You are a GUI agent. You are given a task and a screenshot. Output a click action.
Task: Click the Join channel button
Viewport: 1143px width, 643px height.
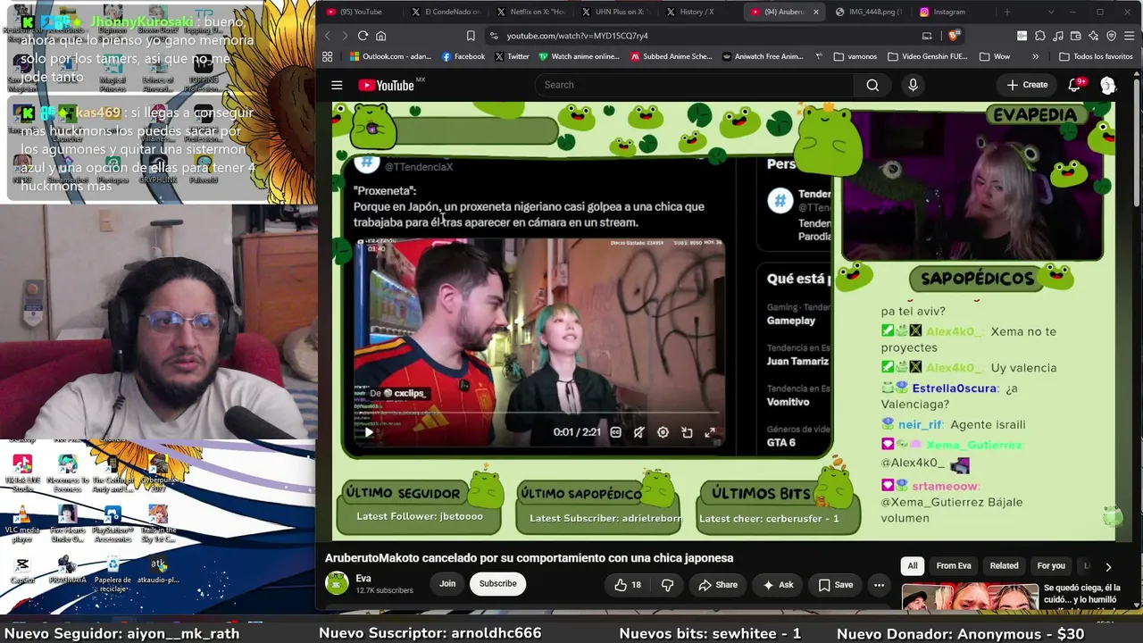tap(447, 584)
